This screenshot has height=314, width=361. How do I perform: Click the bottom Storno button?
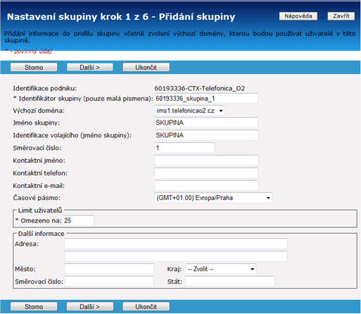[x=34, y=306]
